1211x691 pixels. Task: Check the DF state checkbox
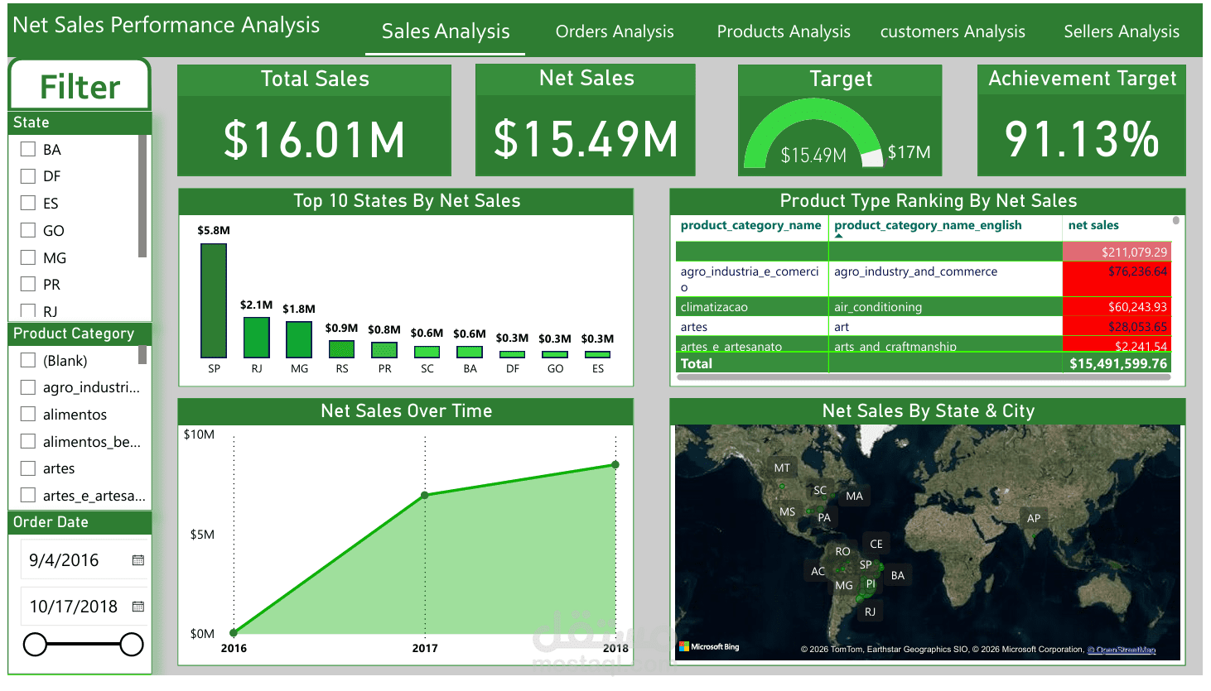pos(28,176)
